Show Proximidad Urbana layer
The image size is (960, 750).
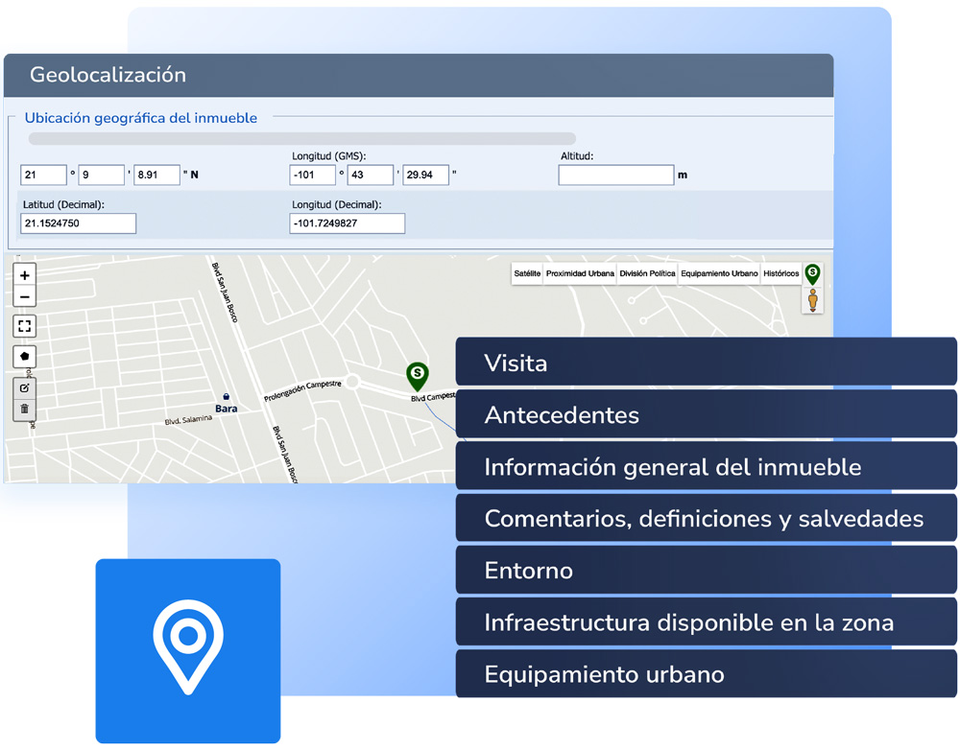(x=580, y=273)
